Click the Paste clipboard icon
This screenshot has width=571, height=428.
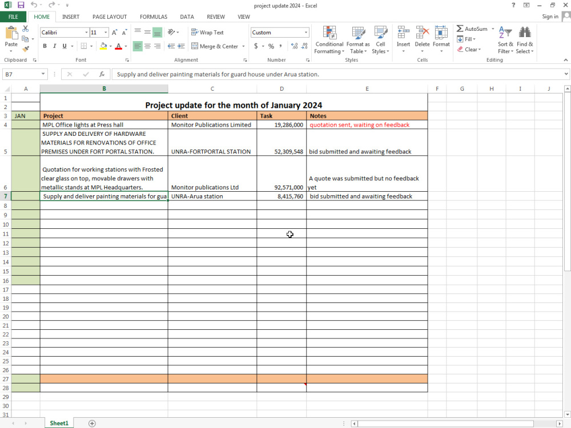pos(11,33)
